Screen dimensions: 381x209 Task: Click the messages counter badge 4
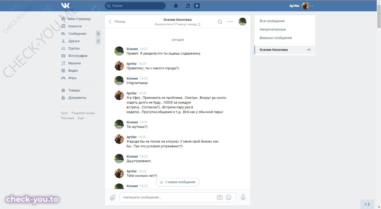click(x=98, y=34)
